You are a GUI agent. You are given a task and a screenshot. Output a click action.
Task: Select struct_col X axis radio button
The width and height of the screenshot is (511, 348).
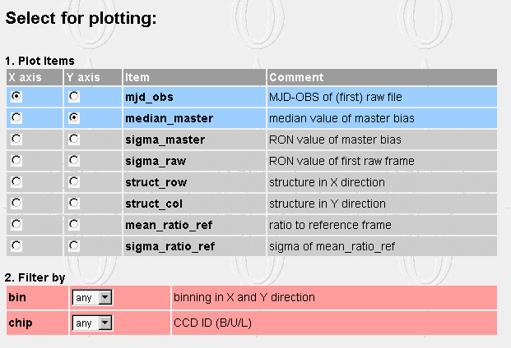(x=16, y=204)
